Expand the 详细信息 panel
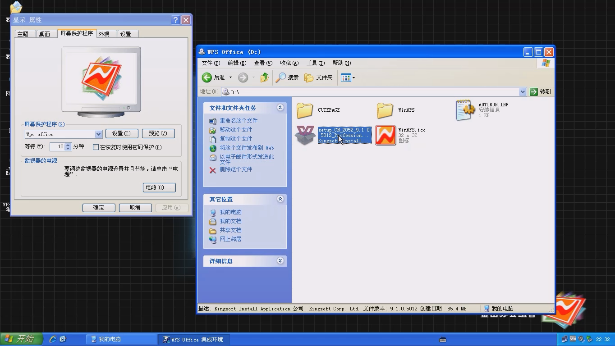 point(280,261)
